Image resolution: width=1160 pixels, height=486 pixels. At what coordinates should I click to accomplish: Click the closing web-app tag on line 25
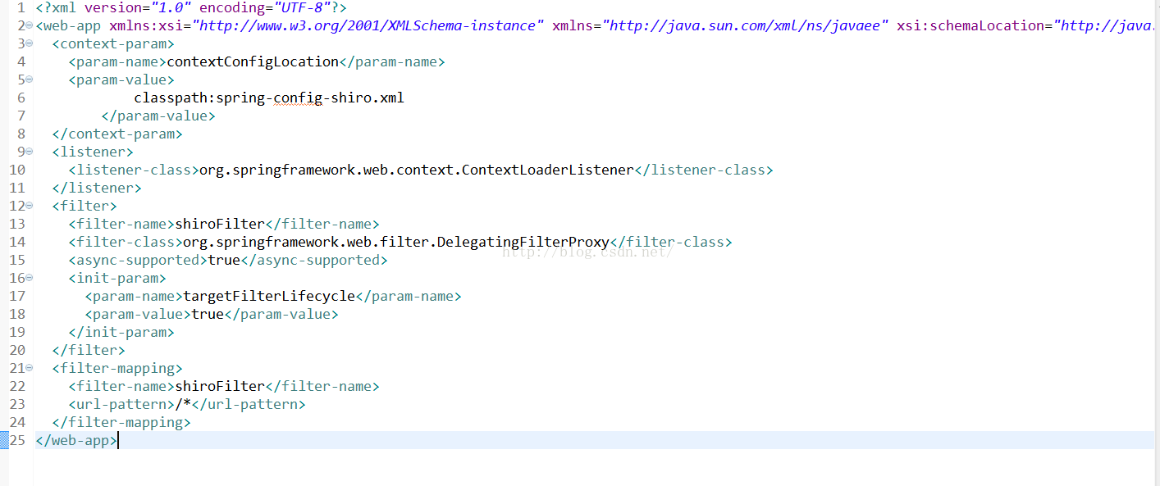(76, 440)
